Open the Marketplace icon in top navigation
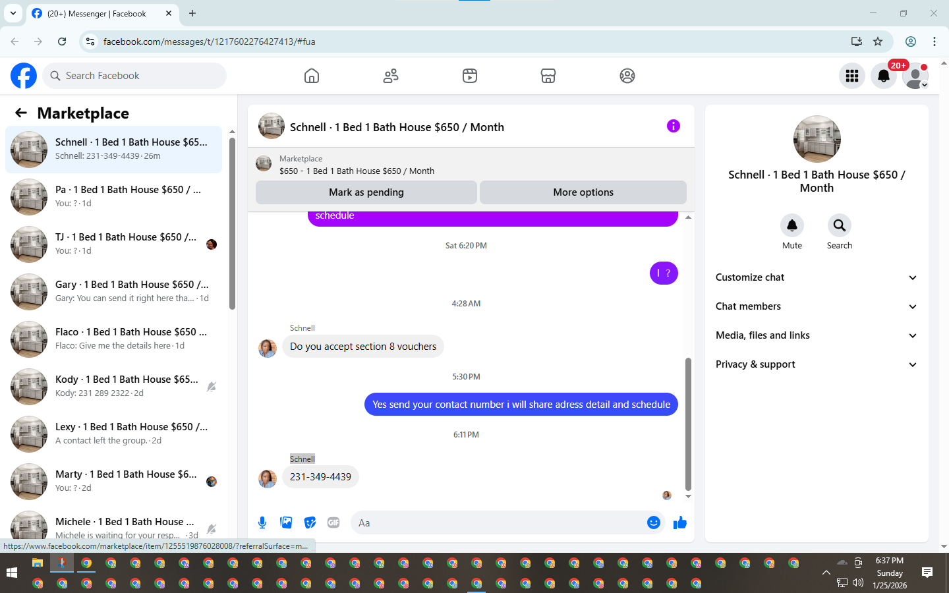Image resolution: width=949 pixels, height=593 pixels. click(x=548, y=76)
